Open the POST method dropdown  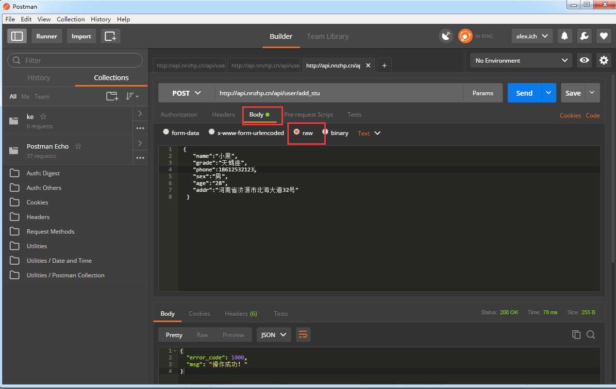click(186, 93)
